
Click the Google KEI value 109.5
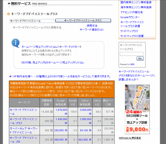click(73, 112)
